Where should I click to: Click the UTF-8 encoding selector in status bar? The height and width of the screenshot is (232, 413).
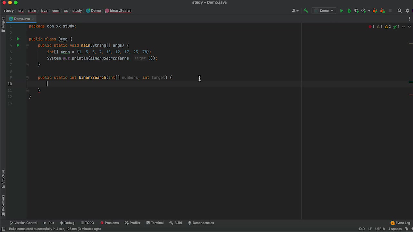click(379, 229)
